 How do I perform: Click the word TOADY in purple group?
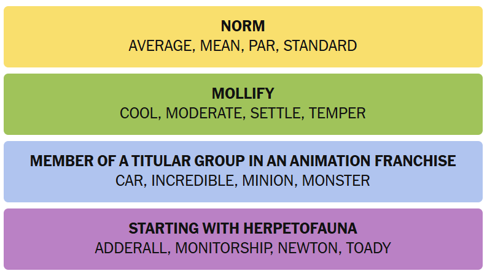pyautogui.click(x=368, y=248)
